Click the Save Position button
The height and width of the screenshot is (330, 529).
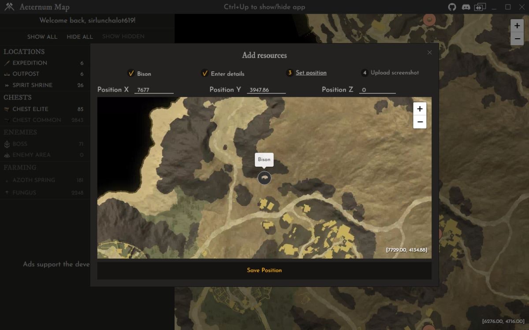pos(264,270)
